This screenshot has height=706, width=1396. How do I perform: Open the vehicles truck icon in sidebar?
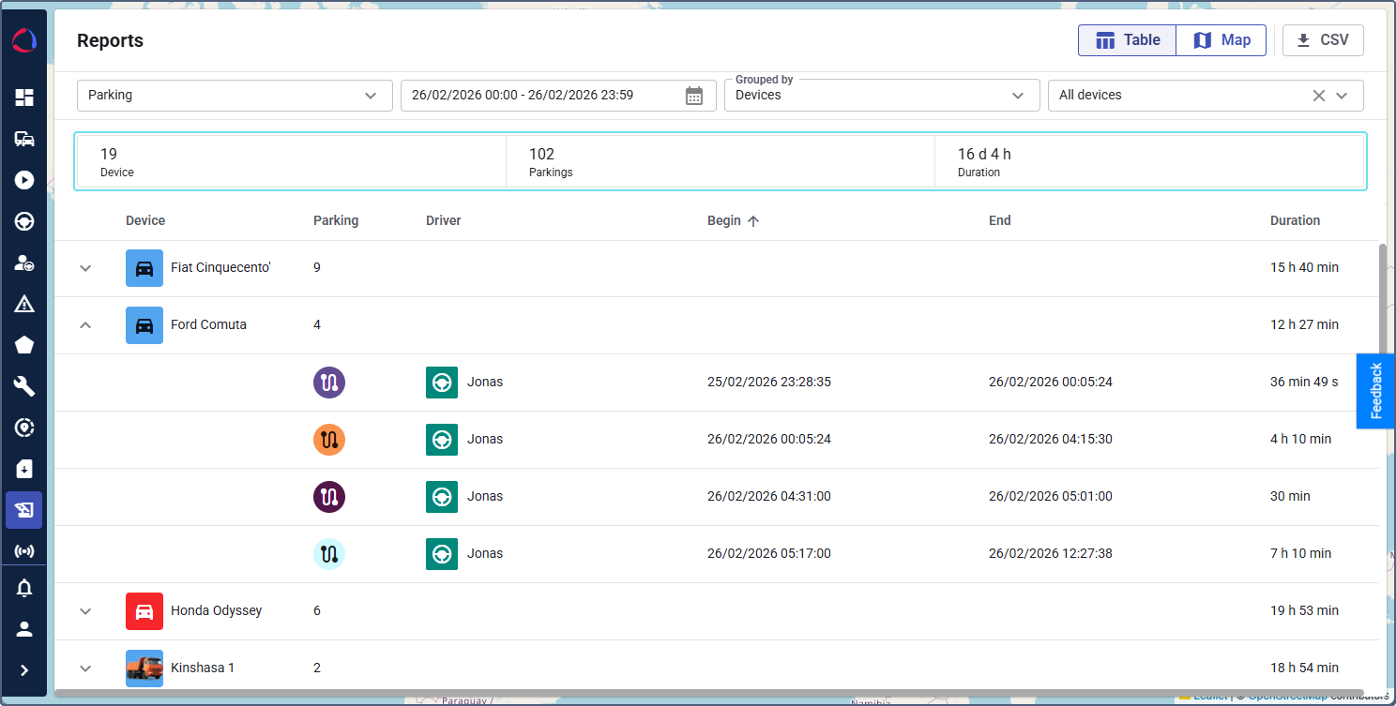(x=24, y=139)
